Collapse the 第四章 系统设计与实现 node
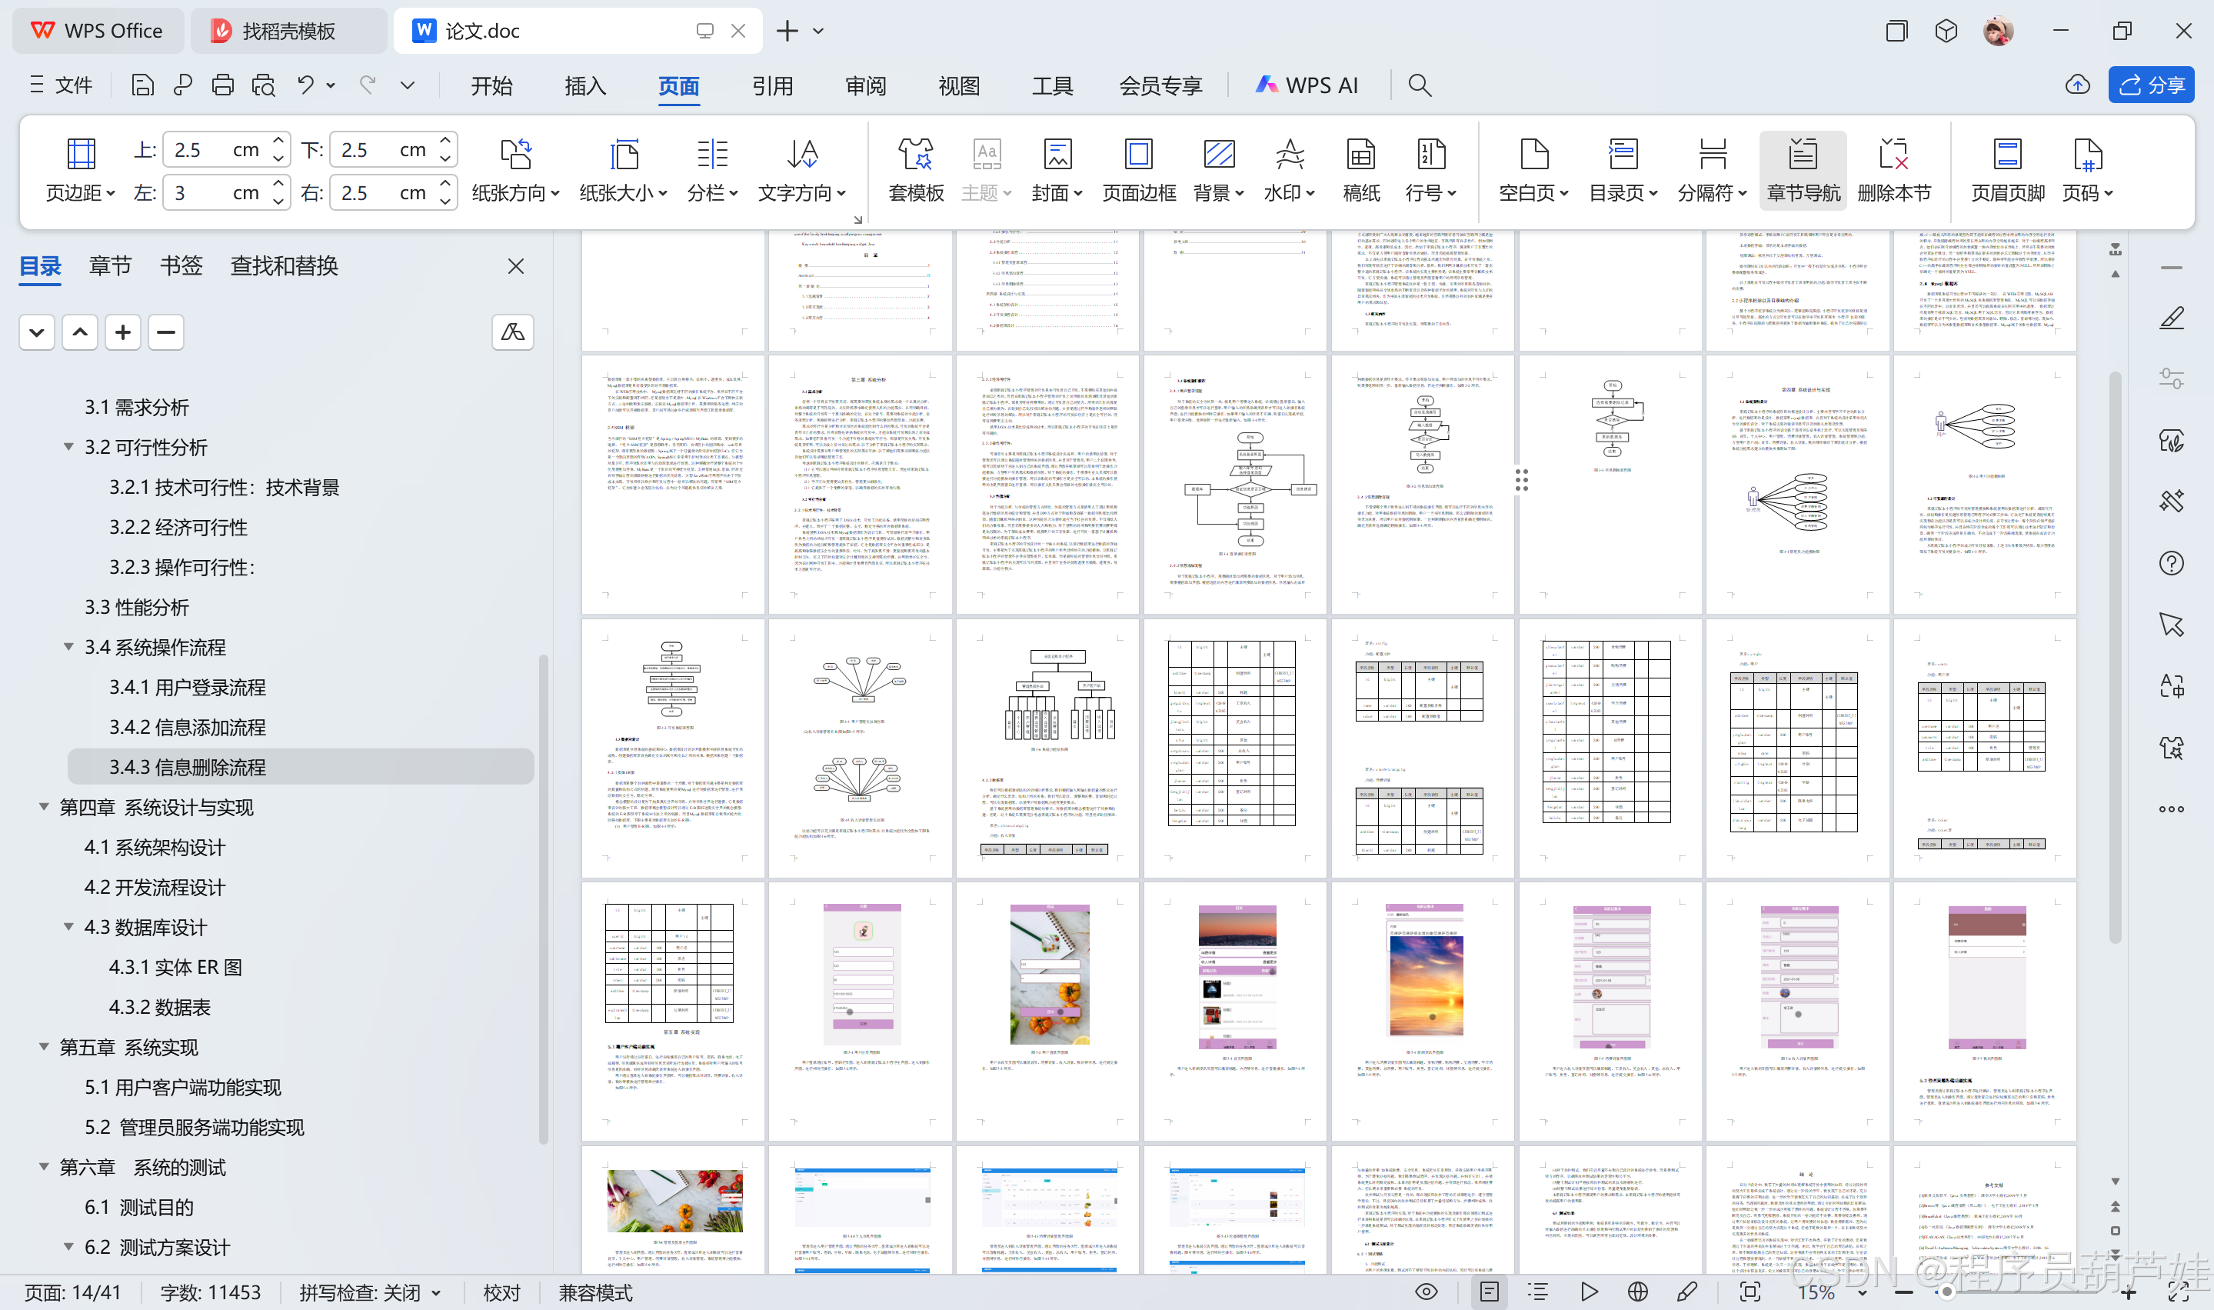This screenshot has width=2214, height=1310. pos(43,806)
